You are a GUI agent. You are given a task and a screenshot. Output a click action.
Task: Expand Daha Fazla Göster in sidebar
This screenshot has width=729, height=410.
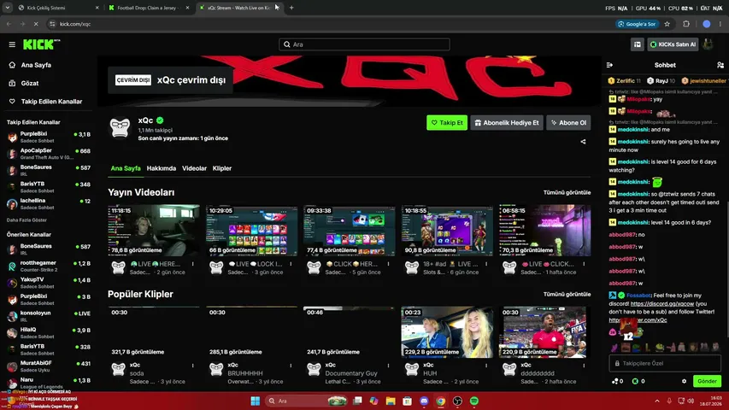pyautogui.click(x=26, y=220)
